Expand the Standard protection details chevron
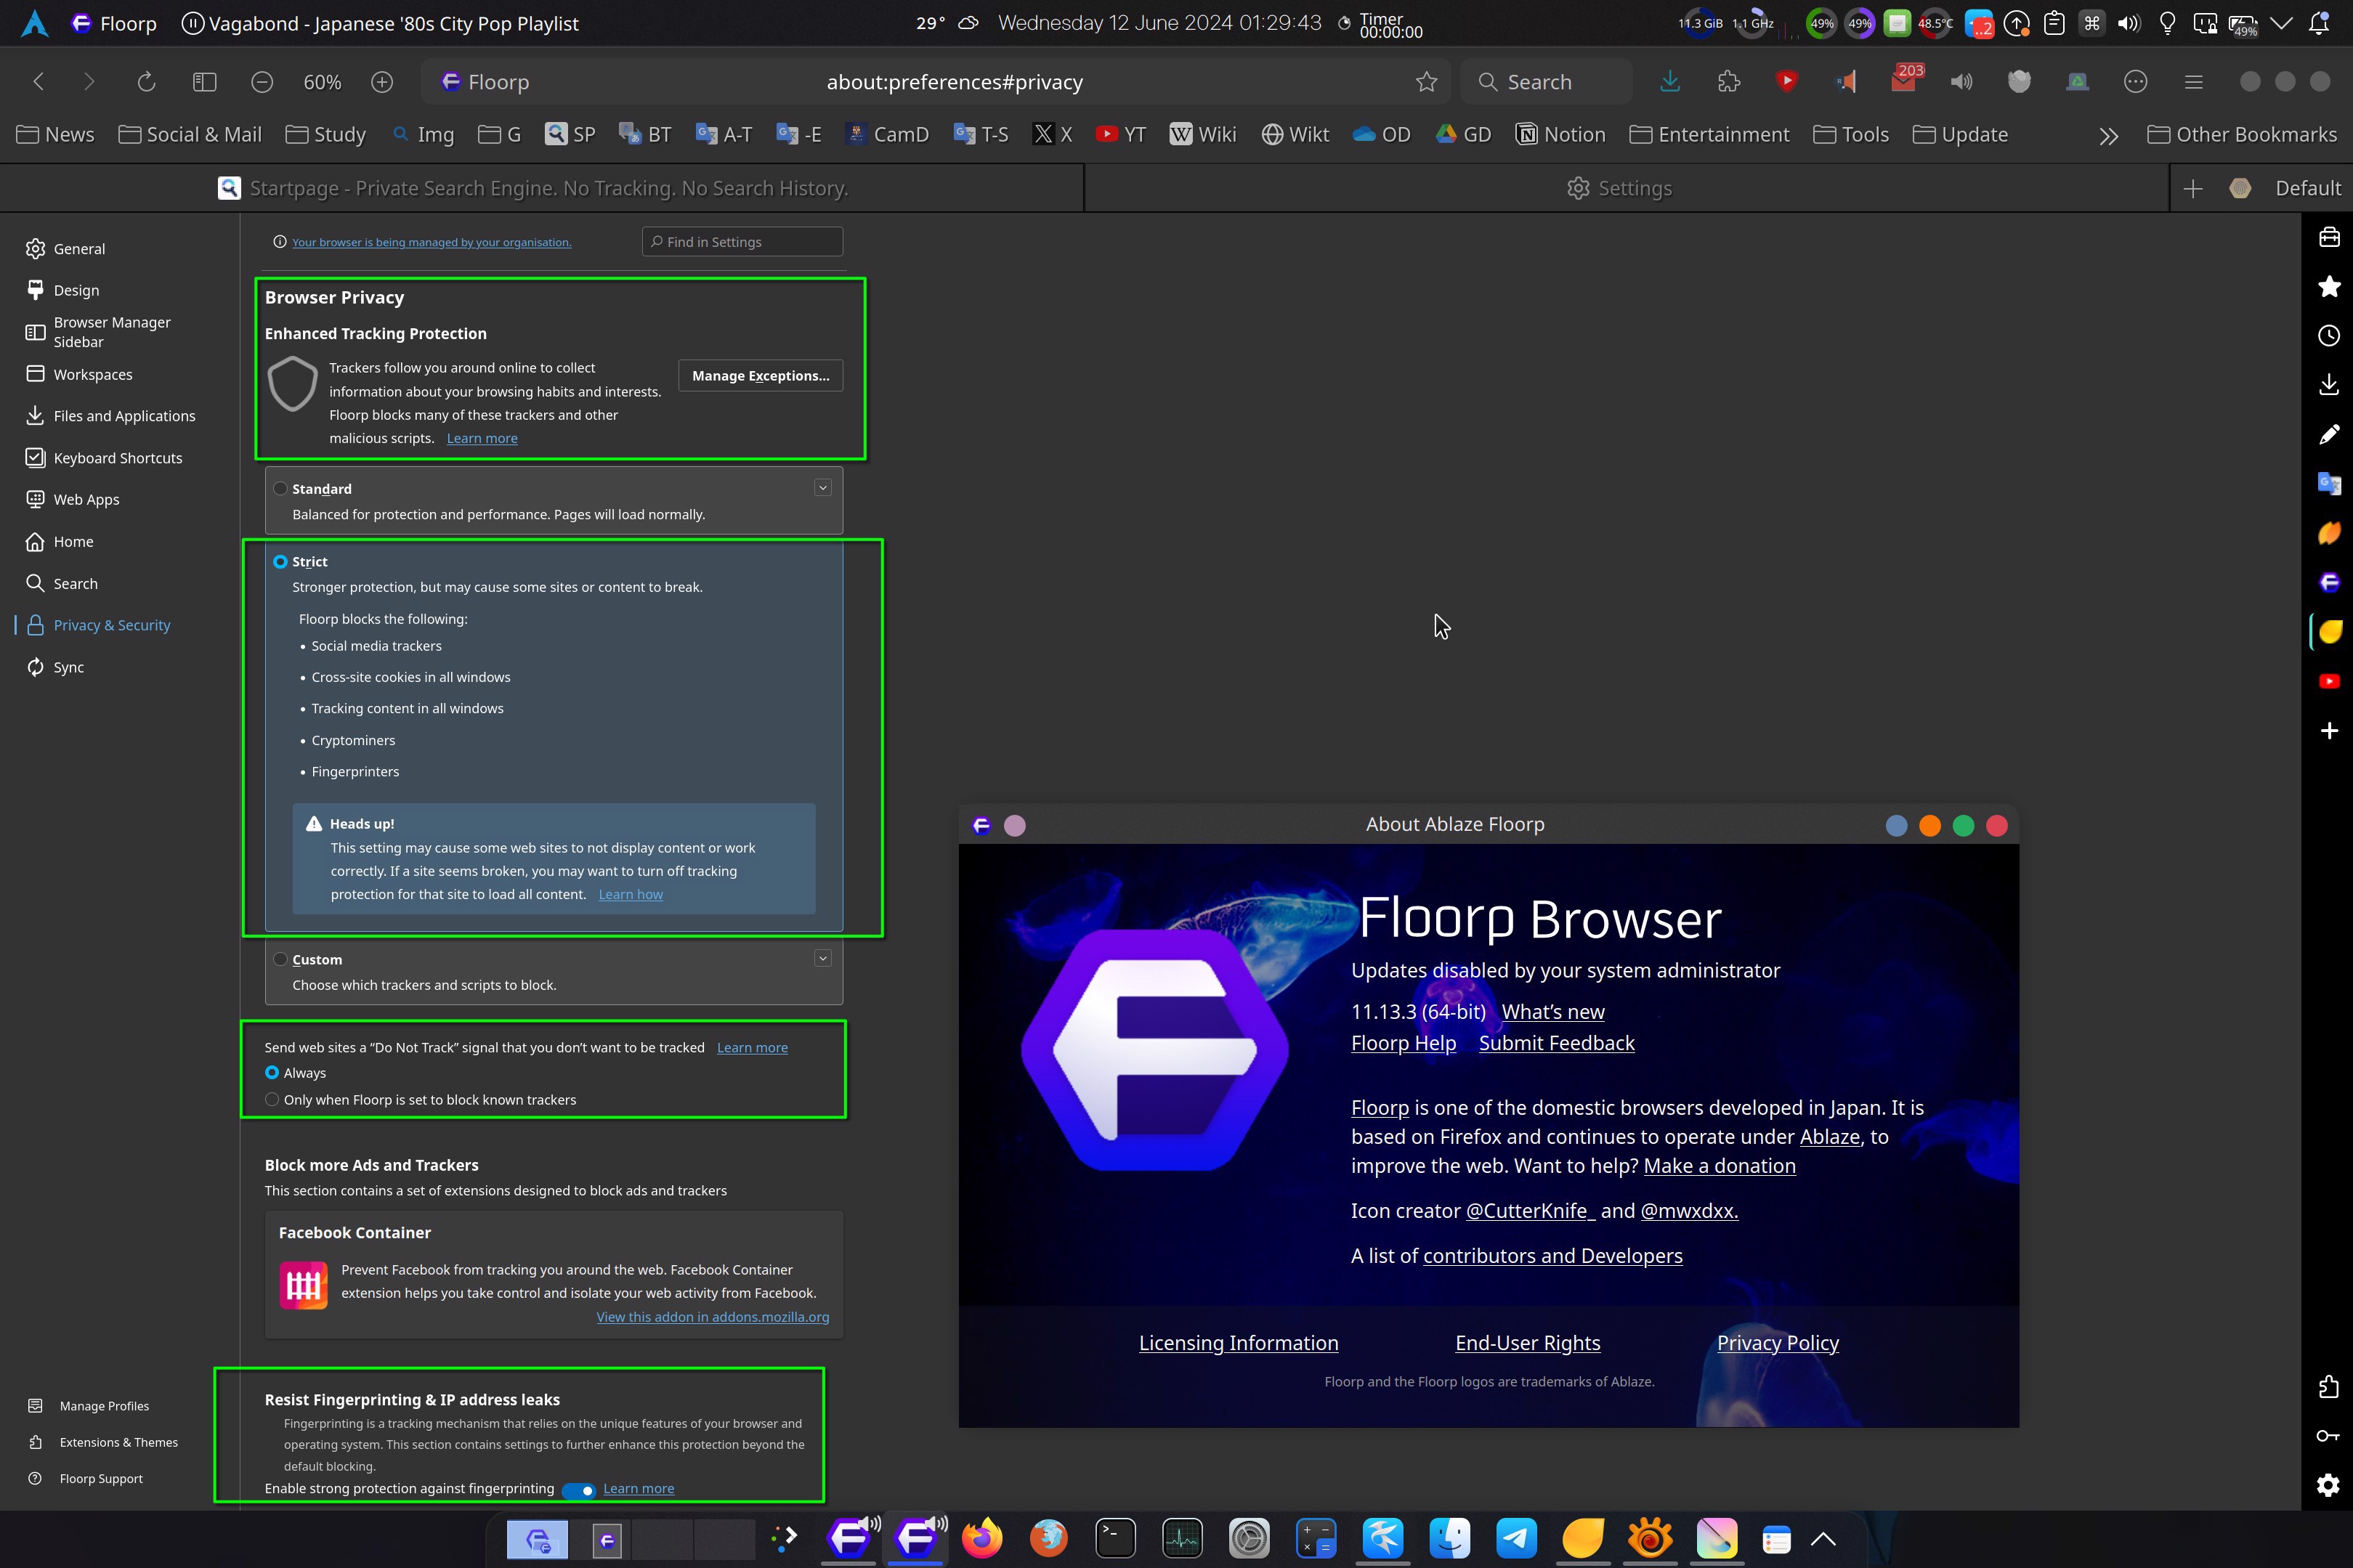This screenshot has height=1568, width=2353. pyautogui.click(x=823, y=488)
